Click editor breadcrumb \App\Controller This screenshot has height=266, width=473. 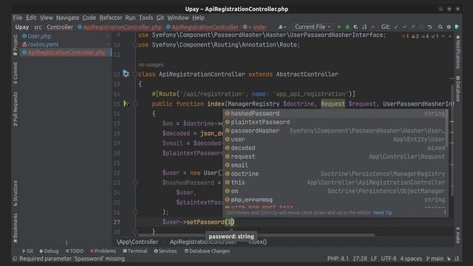[x=137, y=242]
